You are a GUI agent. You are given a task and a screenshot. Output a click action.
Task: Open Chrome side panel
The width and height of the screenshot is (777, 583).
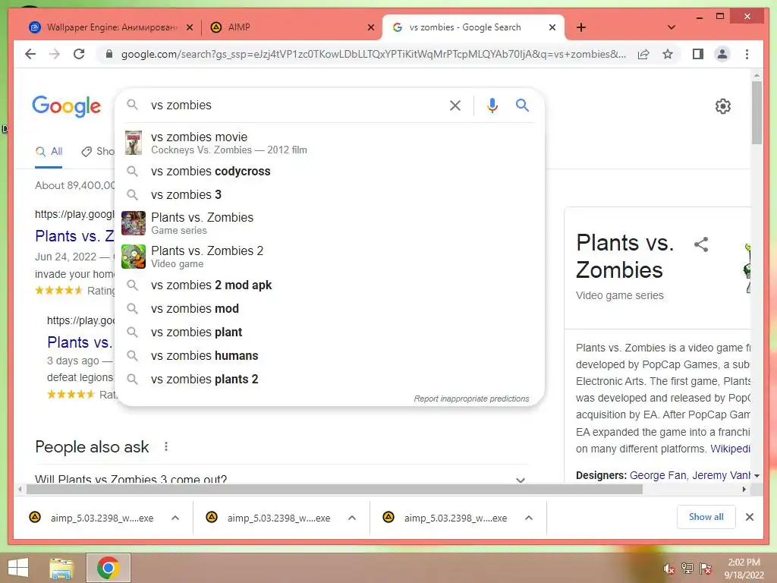(x=698, y=54)
